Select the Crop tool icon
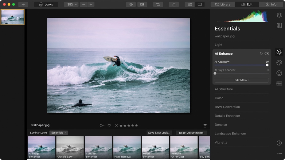 pos(158,4)
